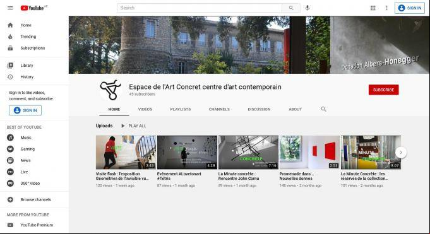
Task: Click the Subscriptions label in sidebar
Action: (33, 48)
